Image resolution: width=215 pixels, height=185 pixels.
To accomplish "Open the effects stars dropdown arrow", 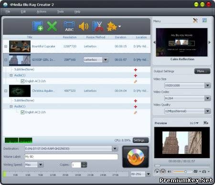I will (119, 26).
